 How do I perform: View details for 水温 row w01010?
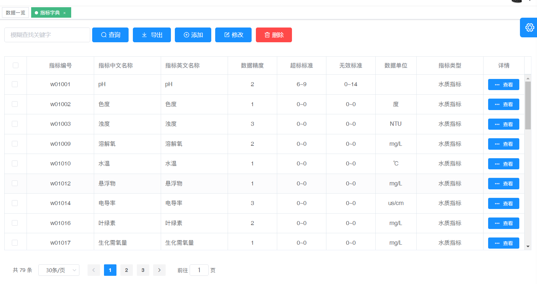coord(504,164)
